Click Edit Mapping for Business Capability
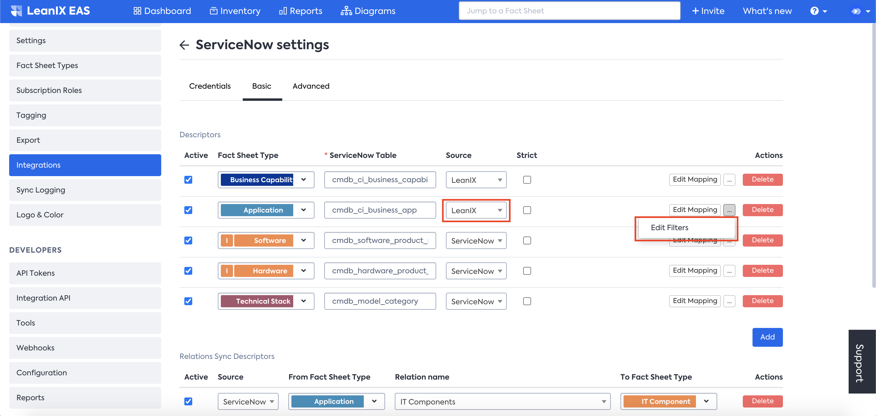Viewport: 876px width, 416px height. coord(695,180)
